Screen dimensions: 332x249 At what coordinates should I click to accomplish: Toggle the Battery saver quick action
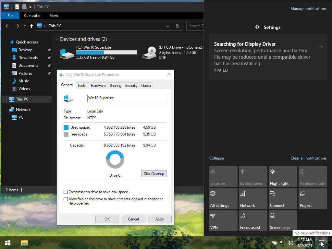click(253, 177)
